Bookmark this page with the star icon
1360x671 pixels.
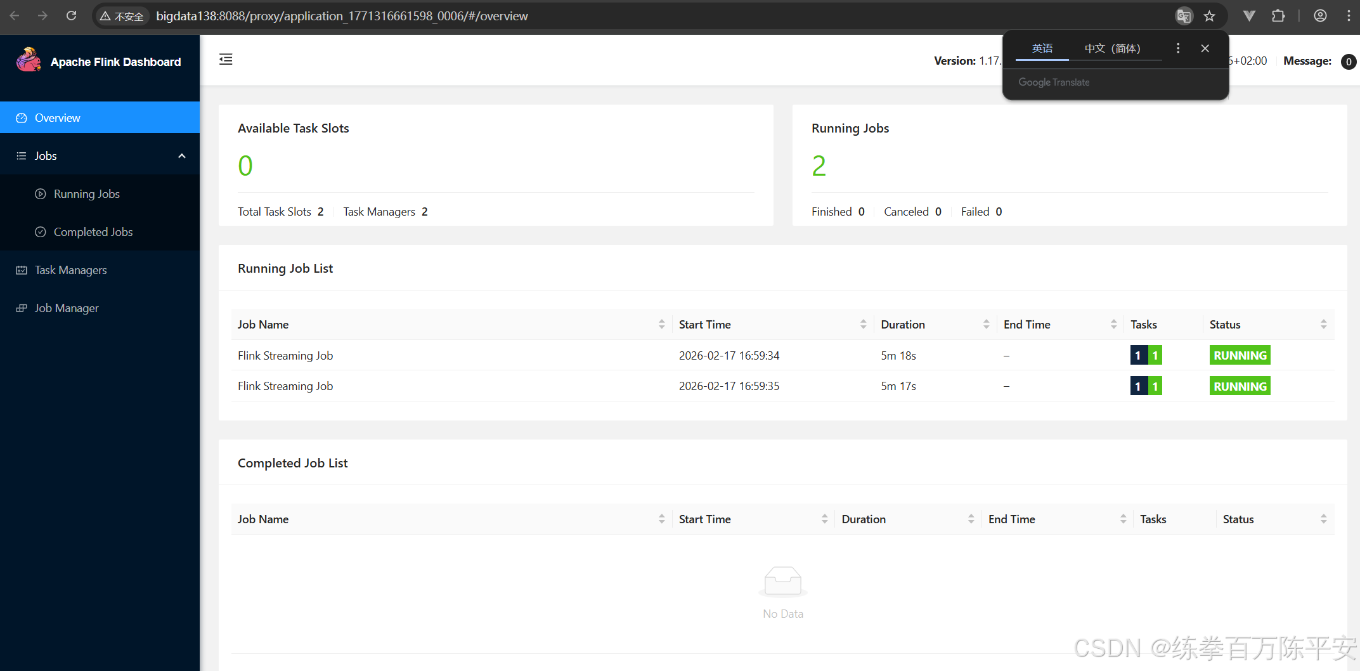click(1209, 16)
